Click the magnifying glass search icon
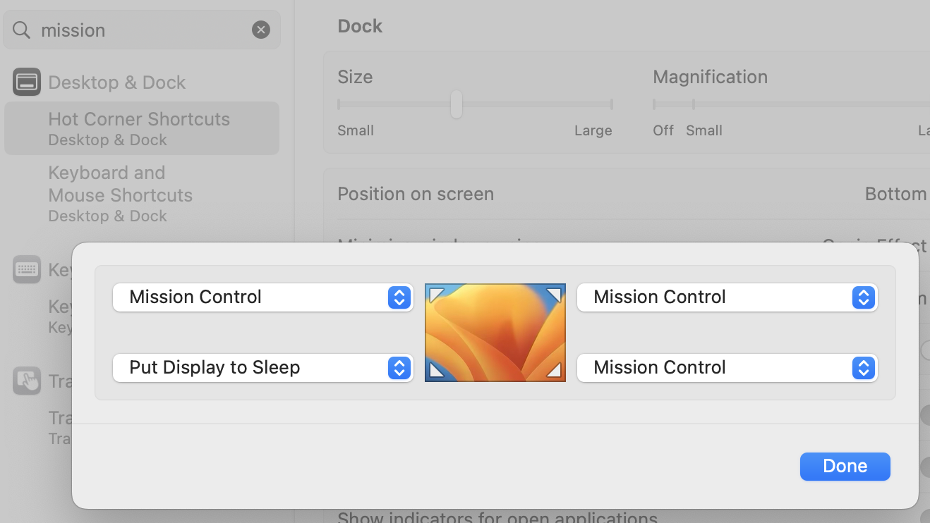This screenshot has width=930, height=523. coord(22,30)
